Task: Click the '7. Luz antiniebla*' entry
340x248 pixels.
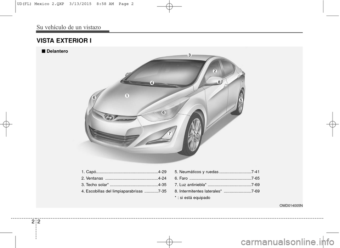Action: coord(217,185)
